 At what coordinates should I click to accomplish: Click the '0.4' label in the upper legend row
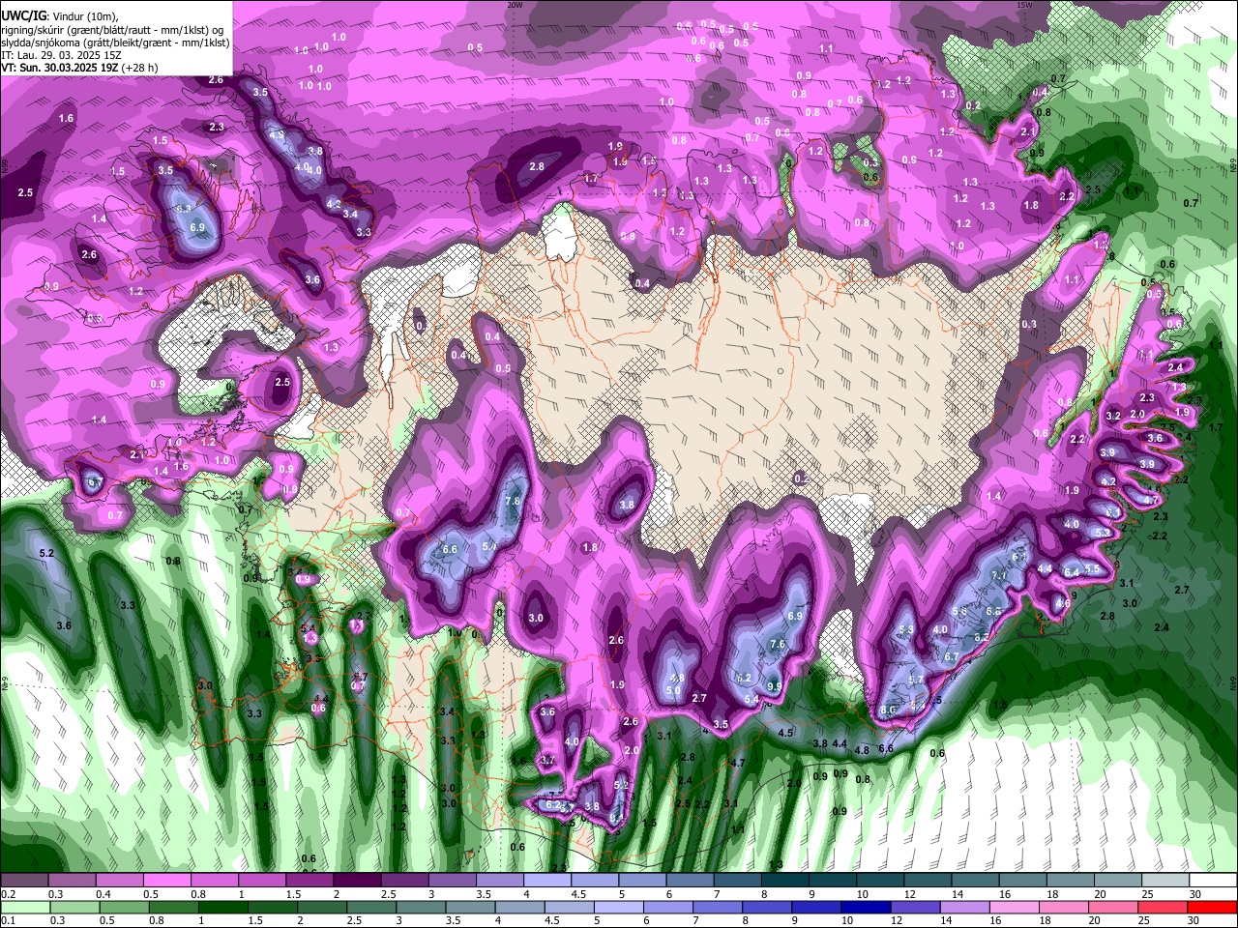coord(103,894)
